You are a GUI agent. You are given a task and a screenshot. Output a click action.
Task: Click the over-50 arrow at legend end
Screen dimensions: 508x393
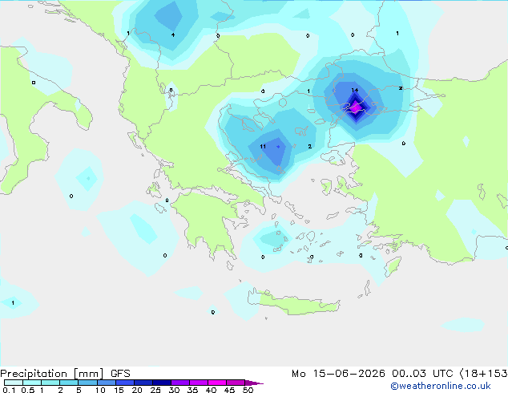(x=253, y=383)
